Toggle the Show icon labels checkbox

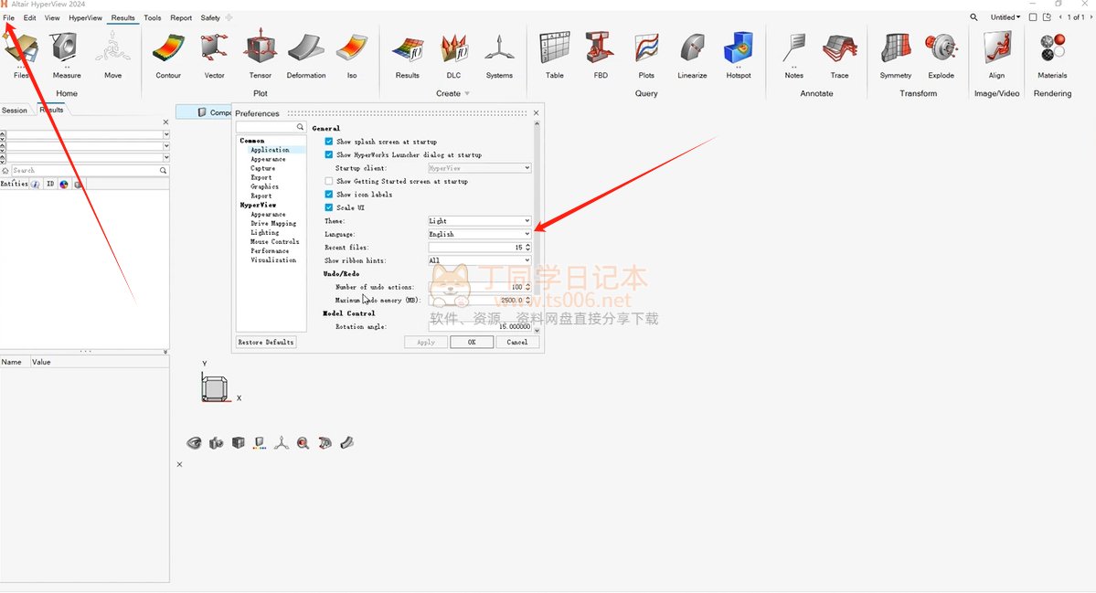pyautogui.click(x=328, y=195)
